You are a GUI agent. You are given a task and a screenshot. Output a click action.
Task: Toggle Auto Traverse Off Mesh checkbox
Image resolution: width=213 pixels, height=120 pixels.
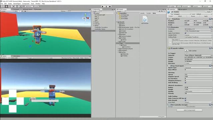(x=185, y=98)
